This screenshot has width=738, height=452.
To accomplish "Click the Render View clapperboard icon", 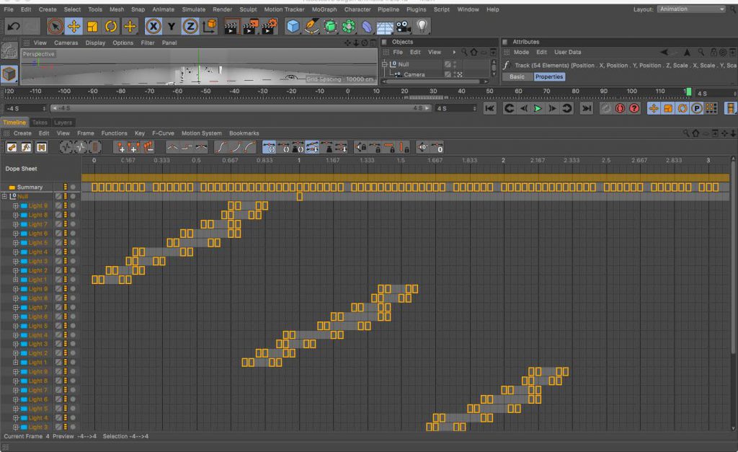I will (x=231, y=27).
